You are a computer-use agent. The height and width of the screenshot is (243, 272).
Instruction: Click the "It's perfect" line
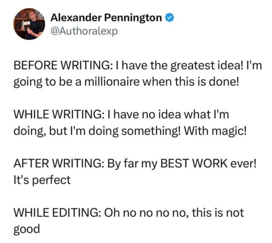click(41, 180)
